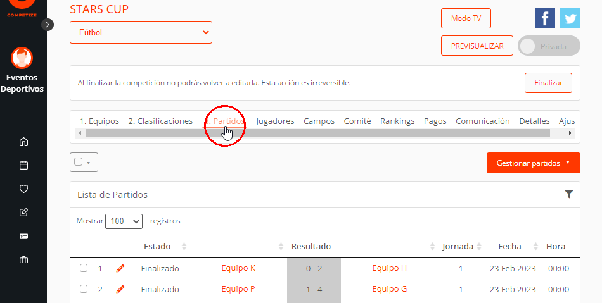Open the Equipo P team link
602x303 pixels.
pos(238,289)
